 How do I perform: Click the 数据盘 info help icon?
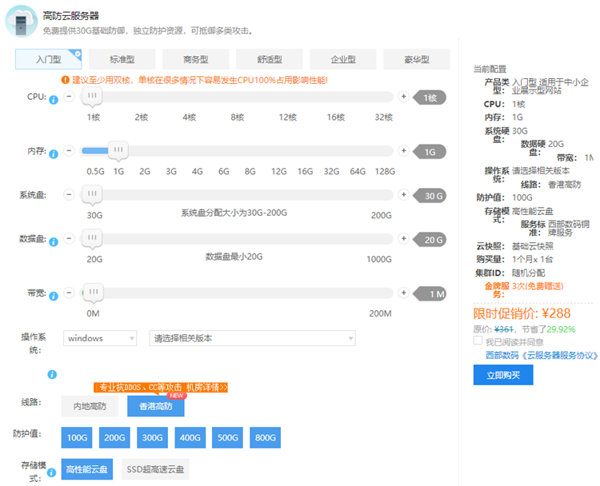point(54,242)
